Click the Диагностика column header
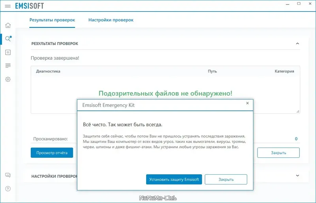The height and width of the screenshot is (203, 316). (48, 71)
